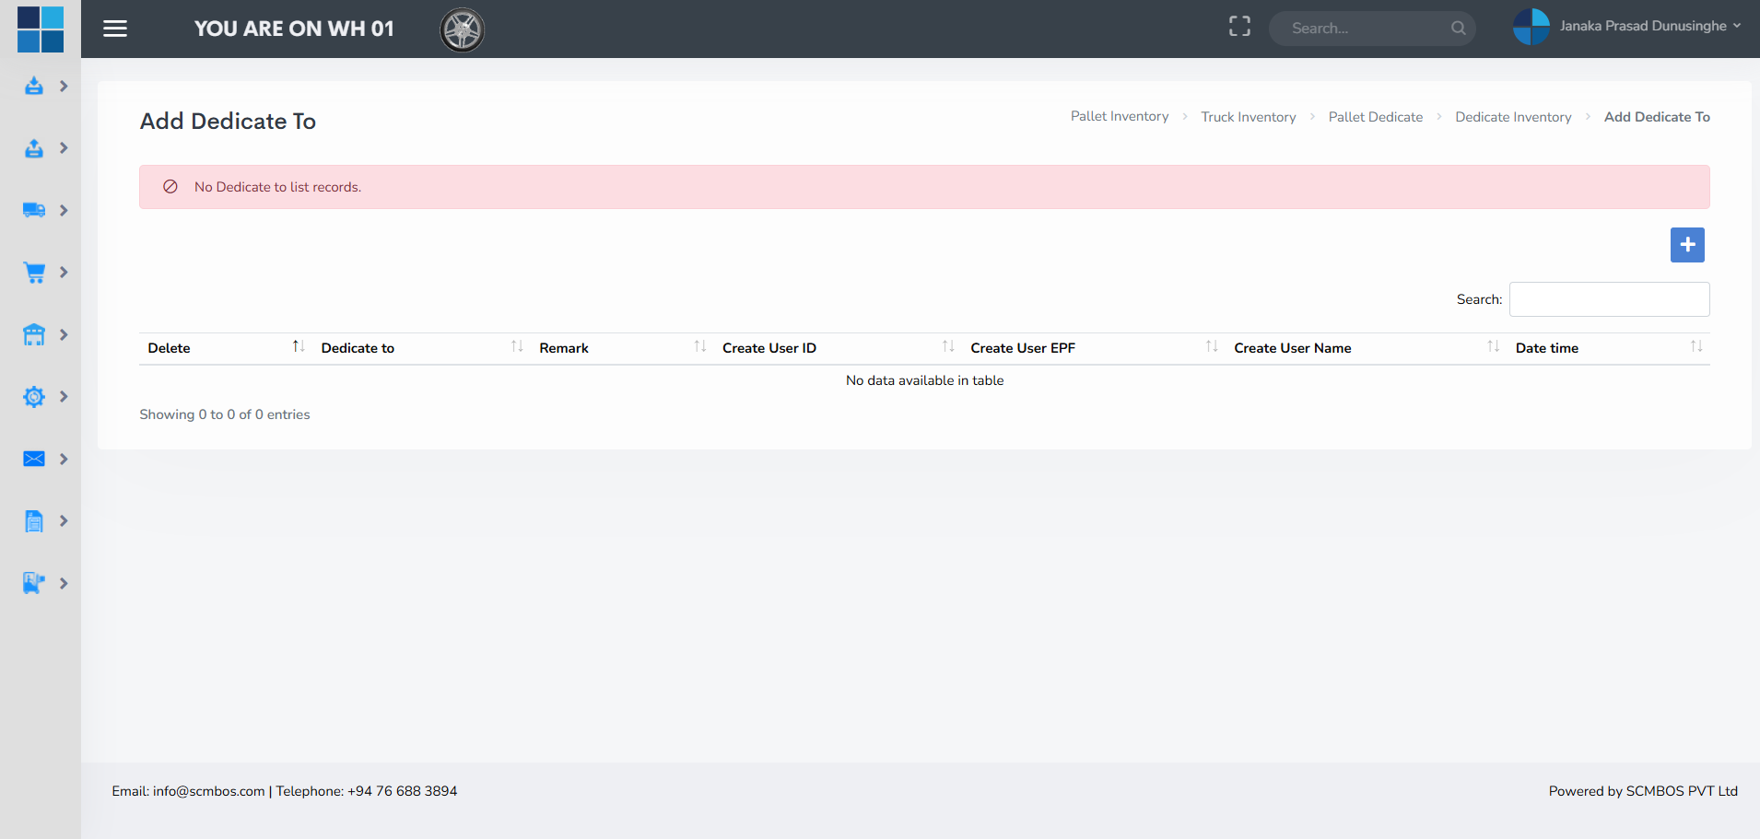Click the shopping cart sidebar icon
1760x839 pixels.
[34, 273]
